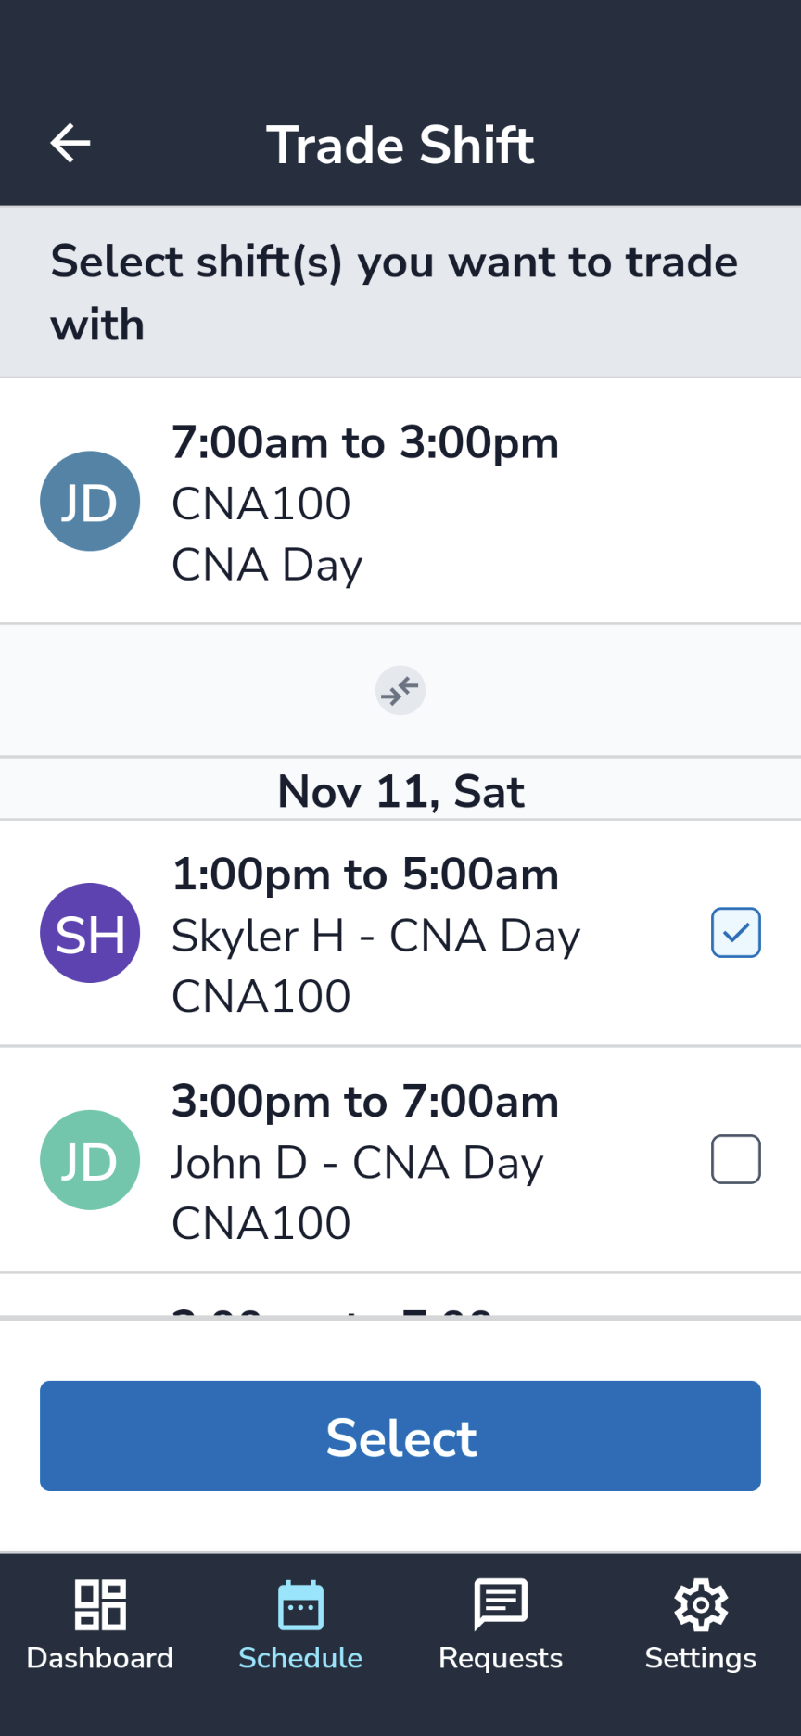Image resolution: width=801 pixels, height=1736 pixels.
Task: Go to the Requests tab label
Action: click(x=501, y=1658)
